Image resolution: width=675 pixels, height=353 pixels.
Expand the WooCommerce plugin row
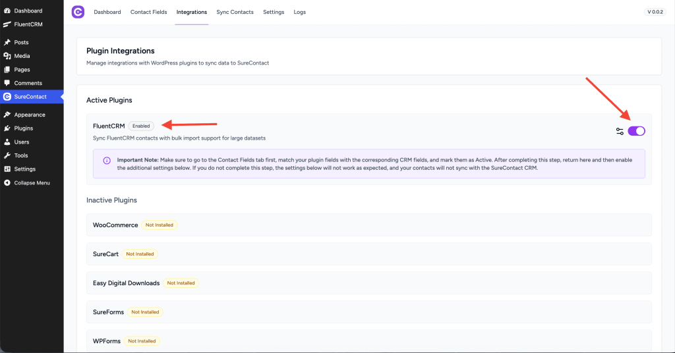pyautogui.click(x=368, y=225)
